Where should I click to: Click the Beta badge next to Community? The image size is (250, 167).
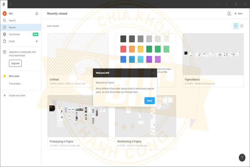click(x=35, y=34)
